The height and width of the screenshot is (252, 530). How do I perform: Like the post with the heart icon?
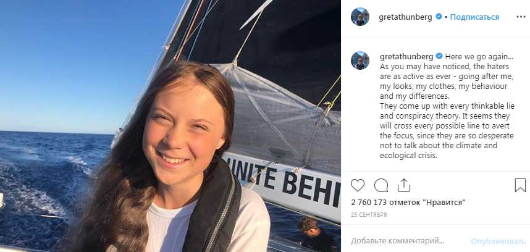pos(358,185)
